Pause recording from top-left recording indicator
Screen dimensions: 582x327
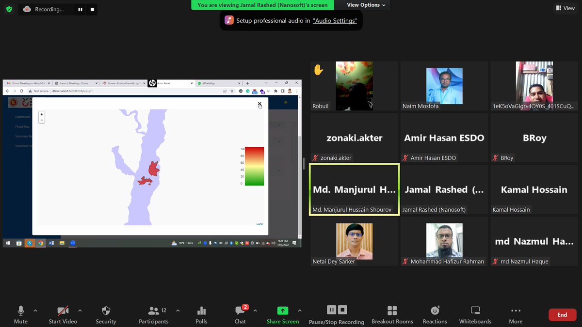tap(81, 9)
